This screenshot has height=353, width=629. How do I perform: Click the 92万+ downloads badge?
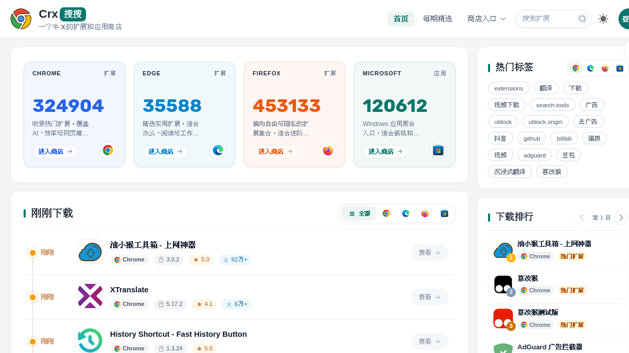pos(235,259)
